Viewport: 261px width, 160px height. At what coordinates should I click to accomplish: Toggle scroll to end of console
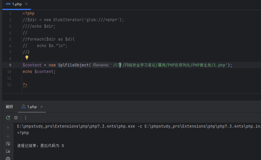[x=8, y=151]
